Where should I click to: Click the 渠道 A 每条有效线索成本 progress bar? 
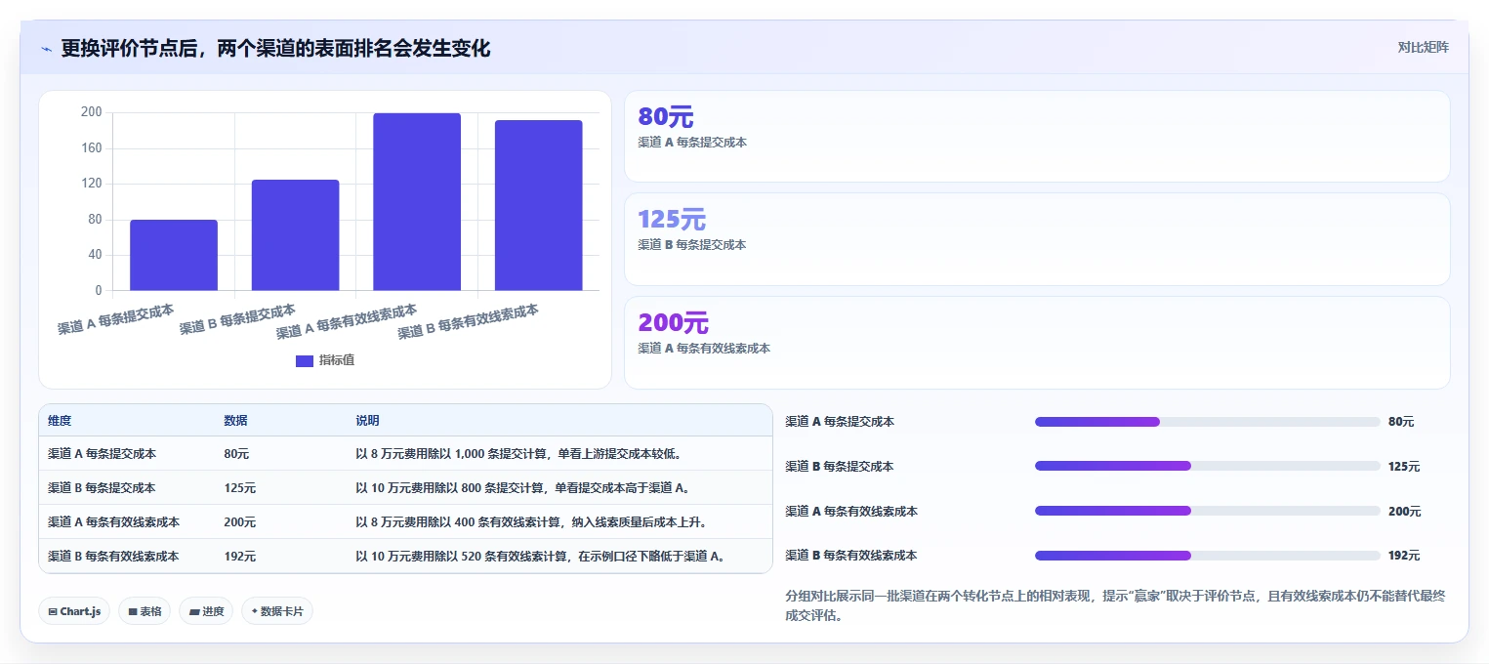click(x=1207, y=511)
